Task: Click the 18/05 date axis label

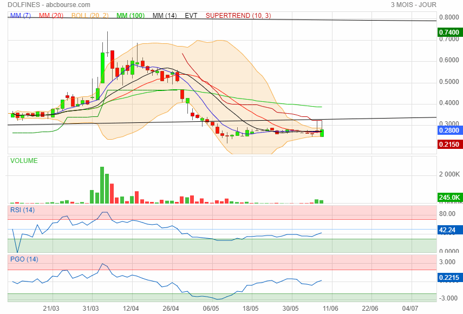Action: coord(250,309)
